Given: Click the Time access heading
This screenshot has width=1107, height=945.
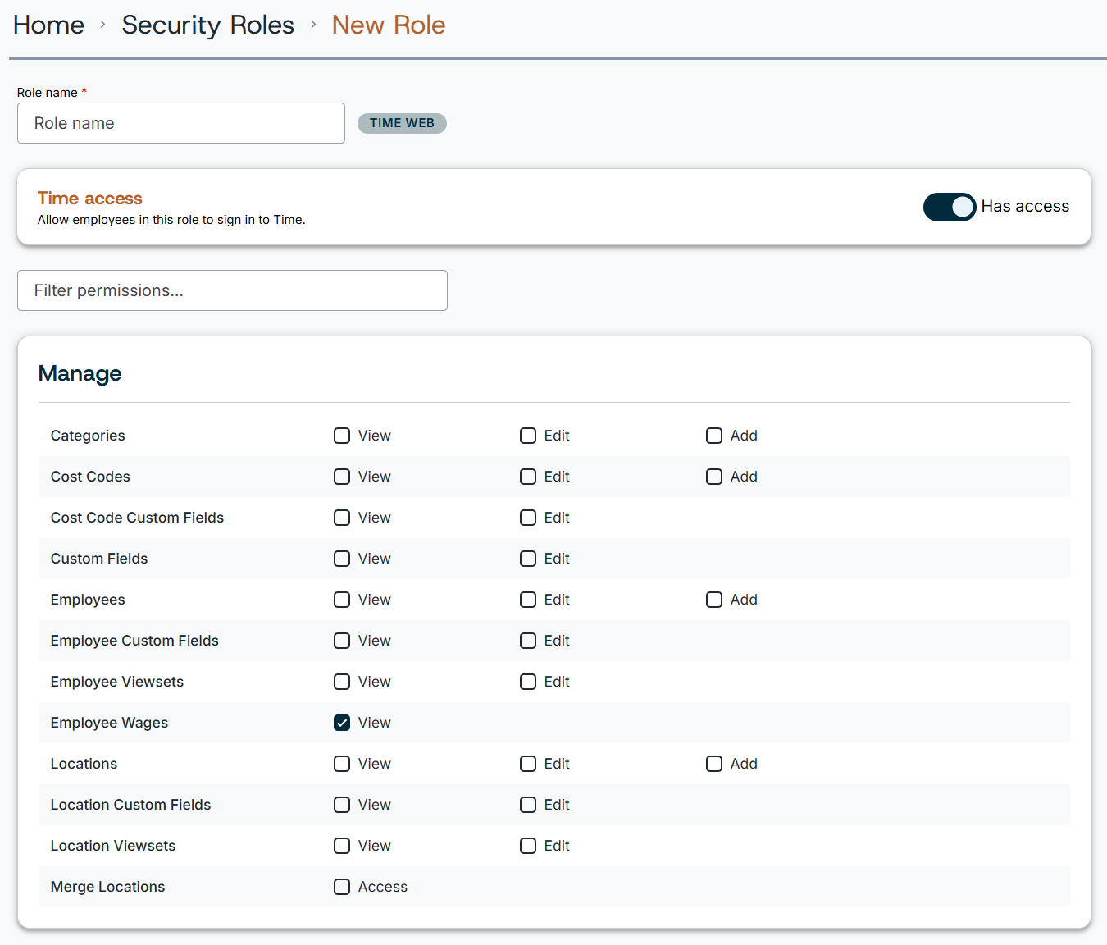Looking at the screenshot, I should [x=90, y=199].
